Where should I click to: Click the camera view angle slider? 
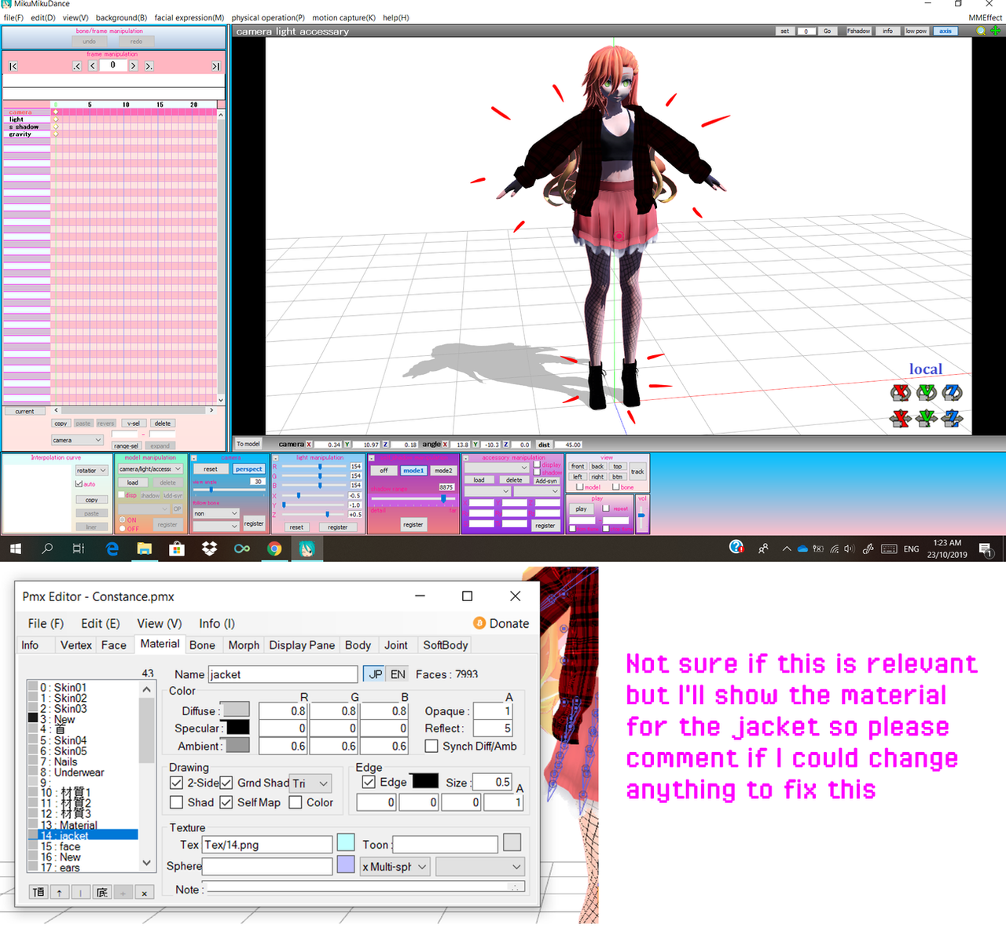229,490
